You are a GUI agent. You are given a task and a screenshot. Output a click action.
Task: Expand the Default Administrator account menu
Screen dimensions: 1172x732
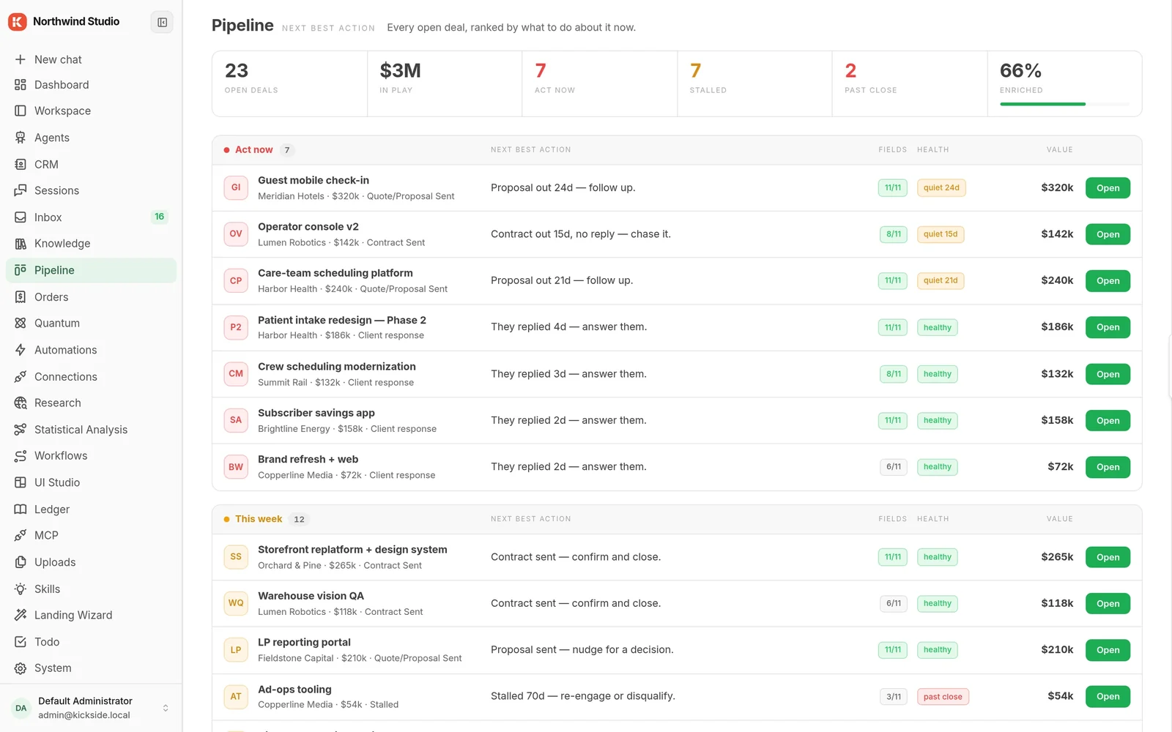pos(91,708)
